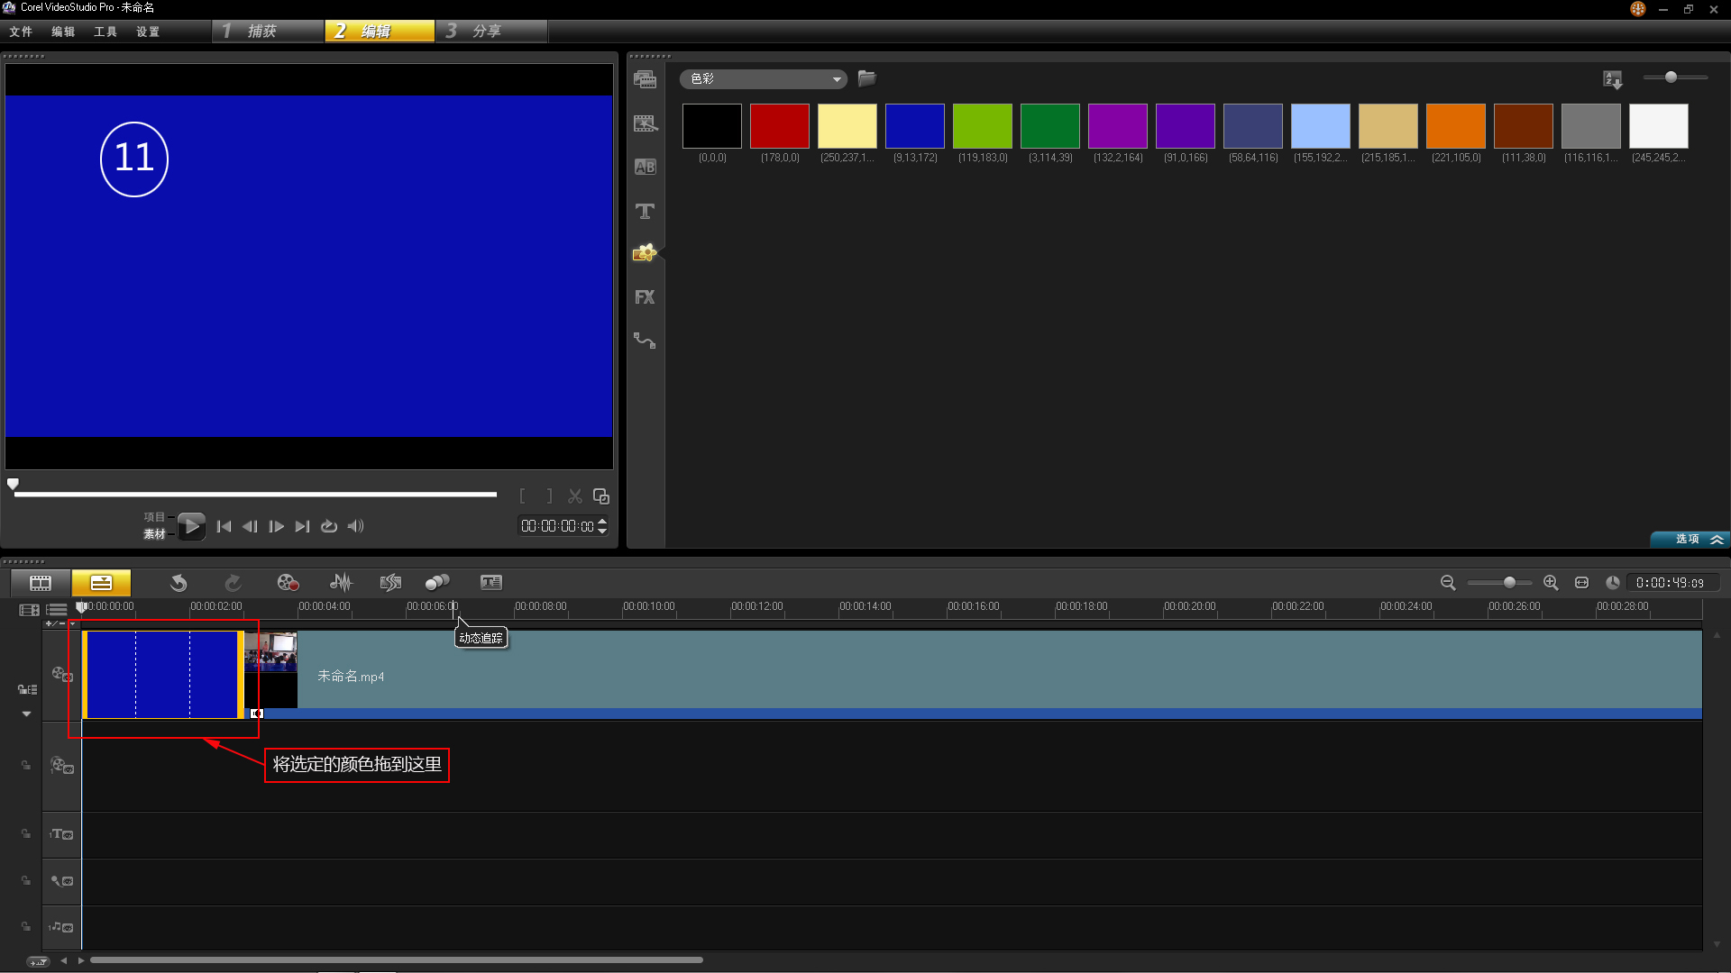Click the Sound Mixer waveform icon
Viewport: 1731px width, 973px height.
point(341,583)
